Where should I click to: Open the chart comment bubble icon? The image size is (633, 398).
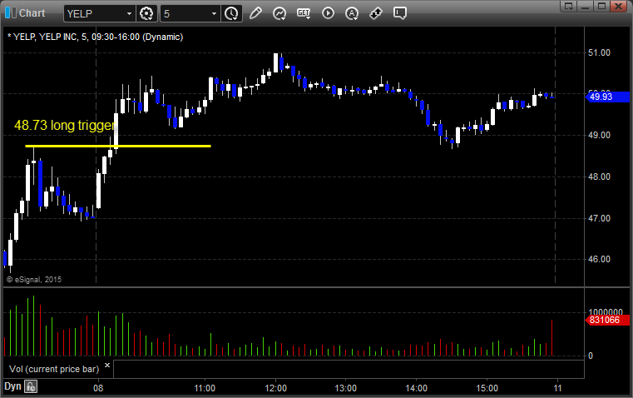pos(399,13)
